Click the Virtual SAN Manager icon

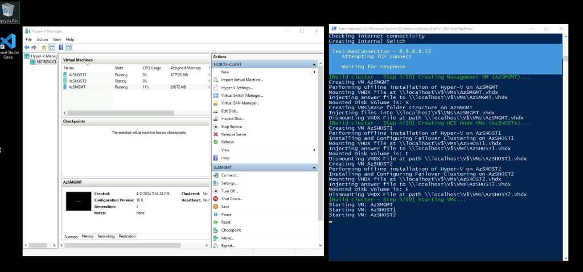click(216, 104)
